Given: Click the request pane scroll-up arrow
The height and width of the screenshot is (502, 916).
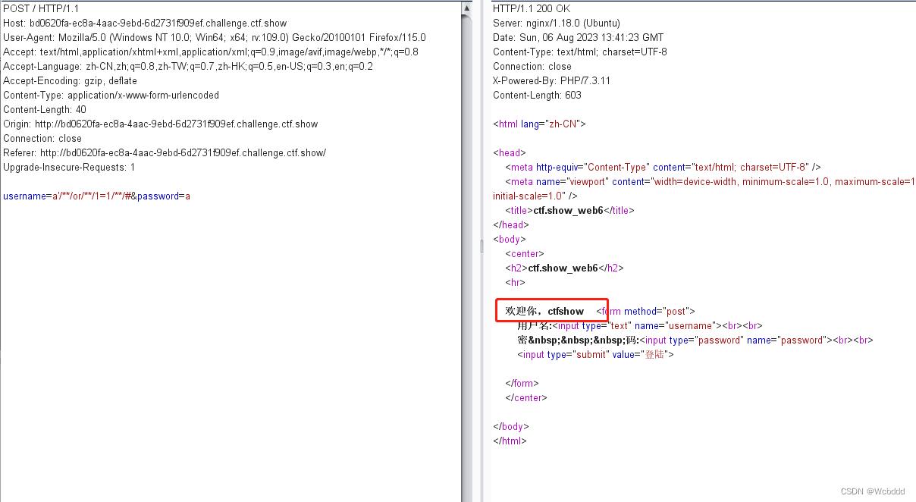Looking at the screenshot, I should (466, 8).
